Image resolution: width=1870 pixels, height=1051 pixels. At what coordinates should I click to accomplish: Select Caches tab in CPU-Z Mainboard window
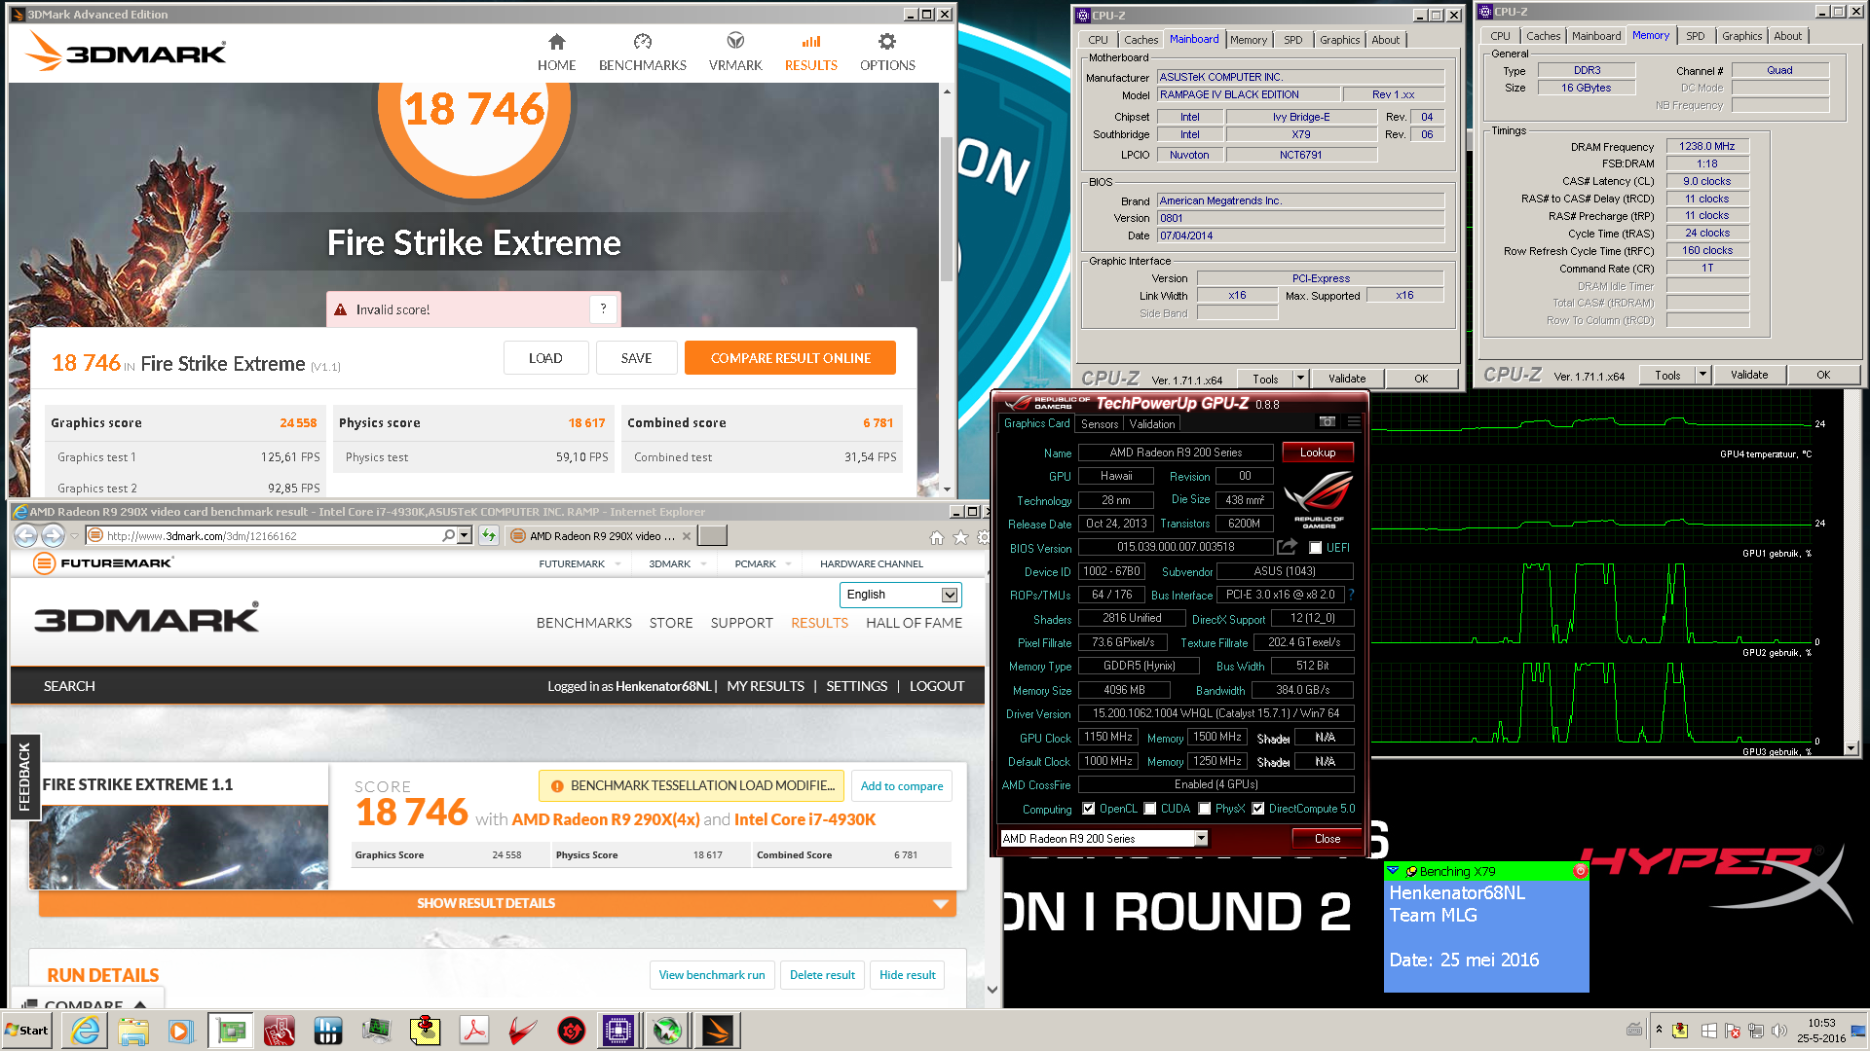[1141, 40]
